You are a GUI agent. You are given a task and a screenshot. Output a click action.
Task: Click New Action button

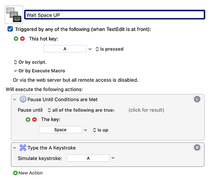click(x=28, y=173)
